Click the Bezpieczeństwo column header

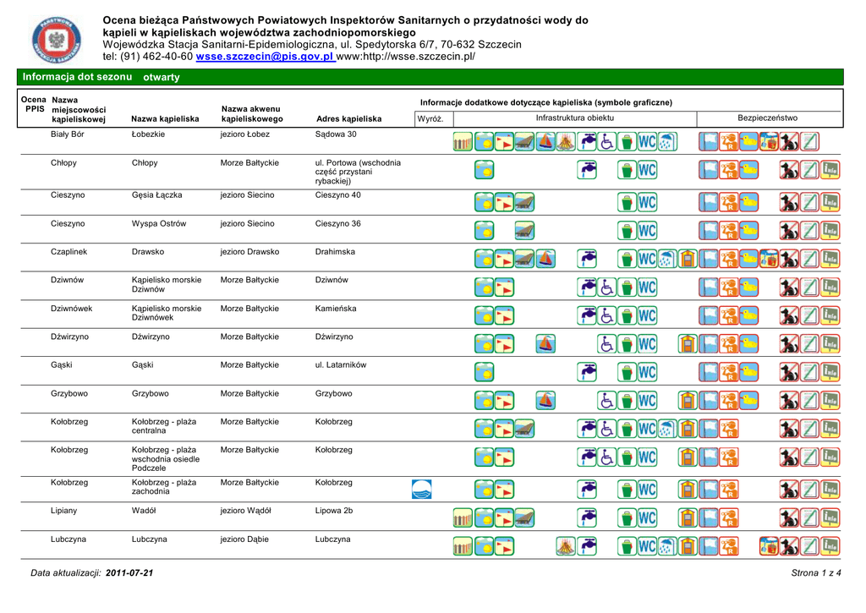coord(767,118)
